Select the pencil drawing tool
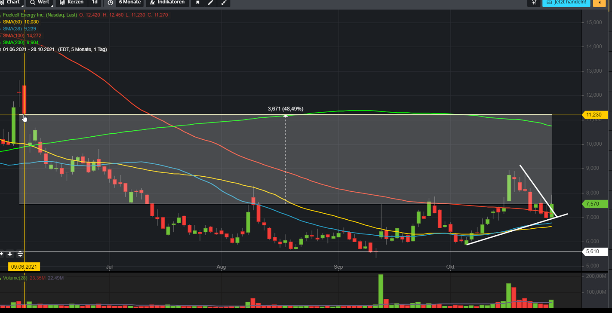 click(x=210, y=3)
